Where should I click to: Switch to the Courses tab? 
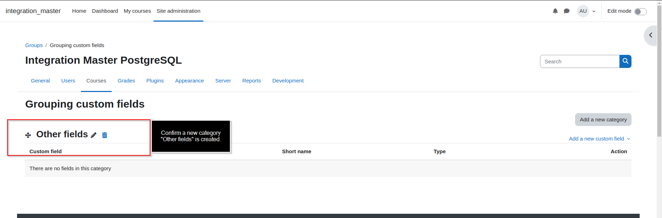pyautogui.click(x=96, y=81)
